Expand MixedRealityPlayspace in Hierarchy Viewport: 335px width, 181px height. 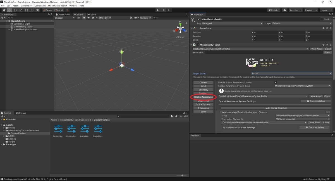click(9, 30)
